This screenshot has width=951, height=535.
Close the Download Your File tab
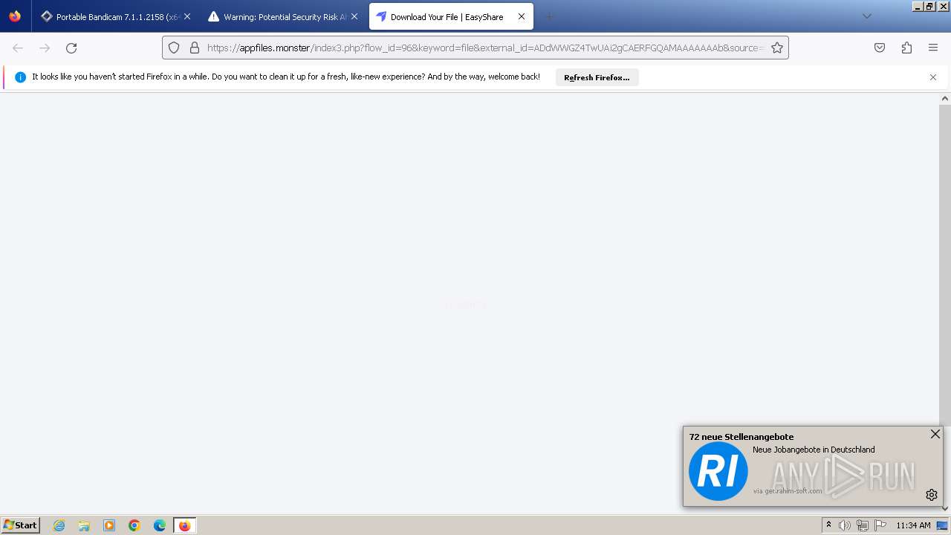522,16
